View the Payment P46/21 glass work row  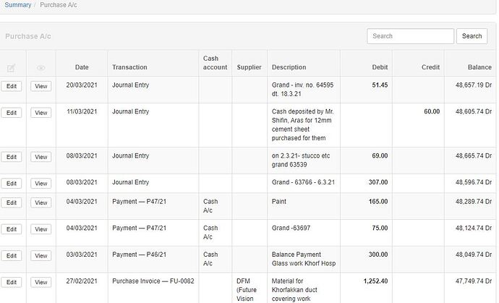(41, 255)
